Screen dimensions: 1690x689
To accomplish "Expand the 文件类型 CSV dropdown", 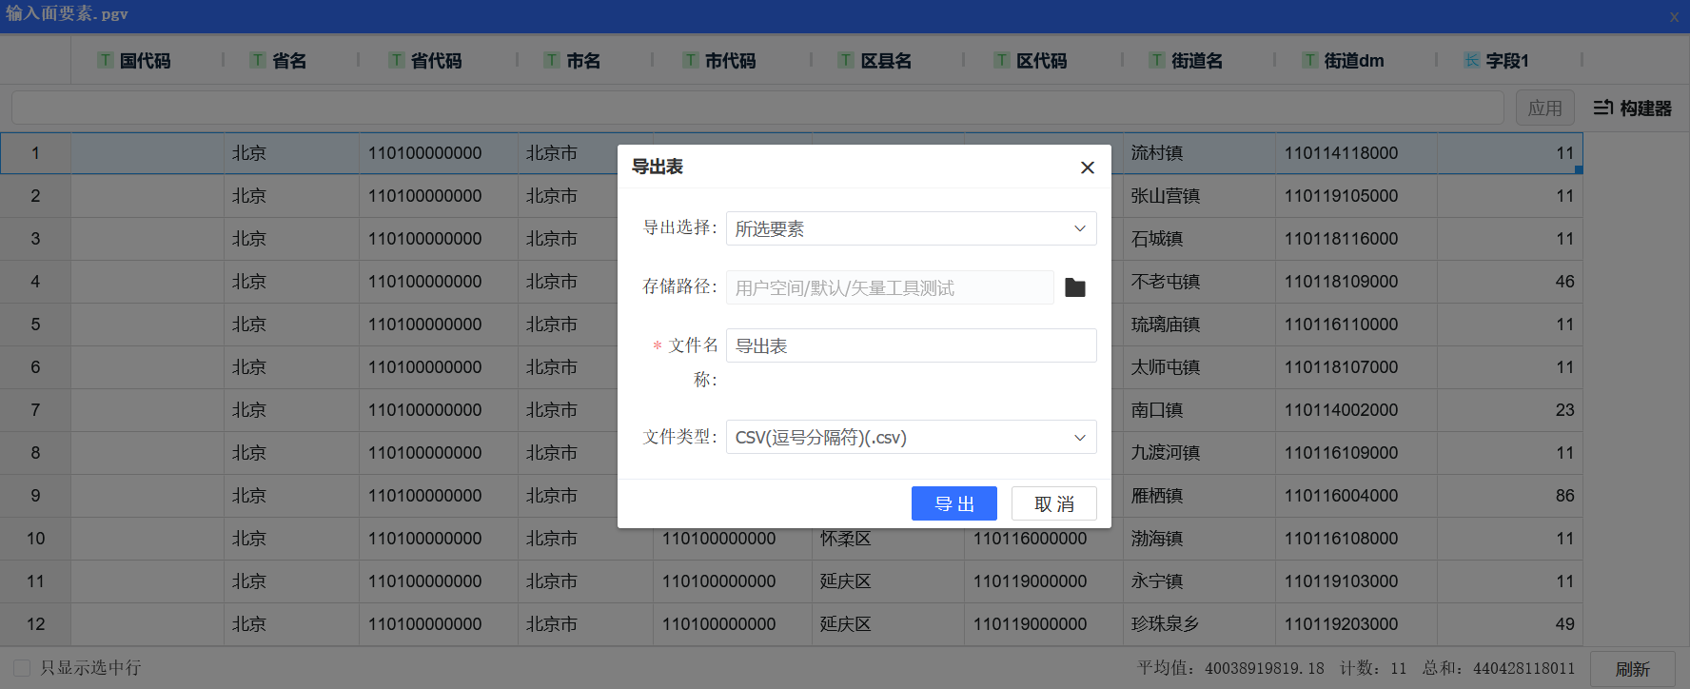I will pos(911,438).
